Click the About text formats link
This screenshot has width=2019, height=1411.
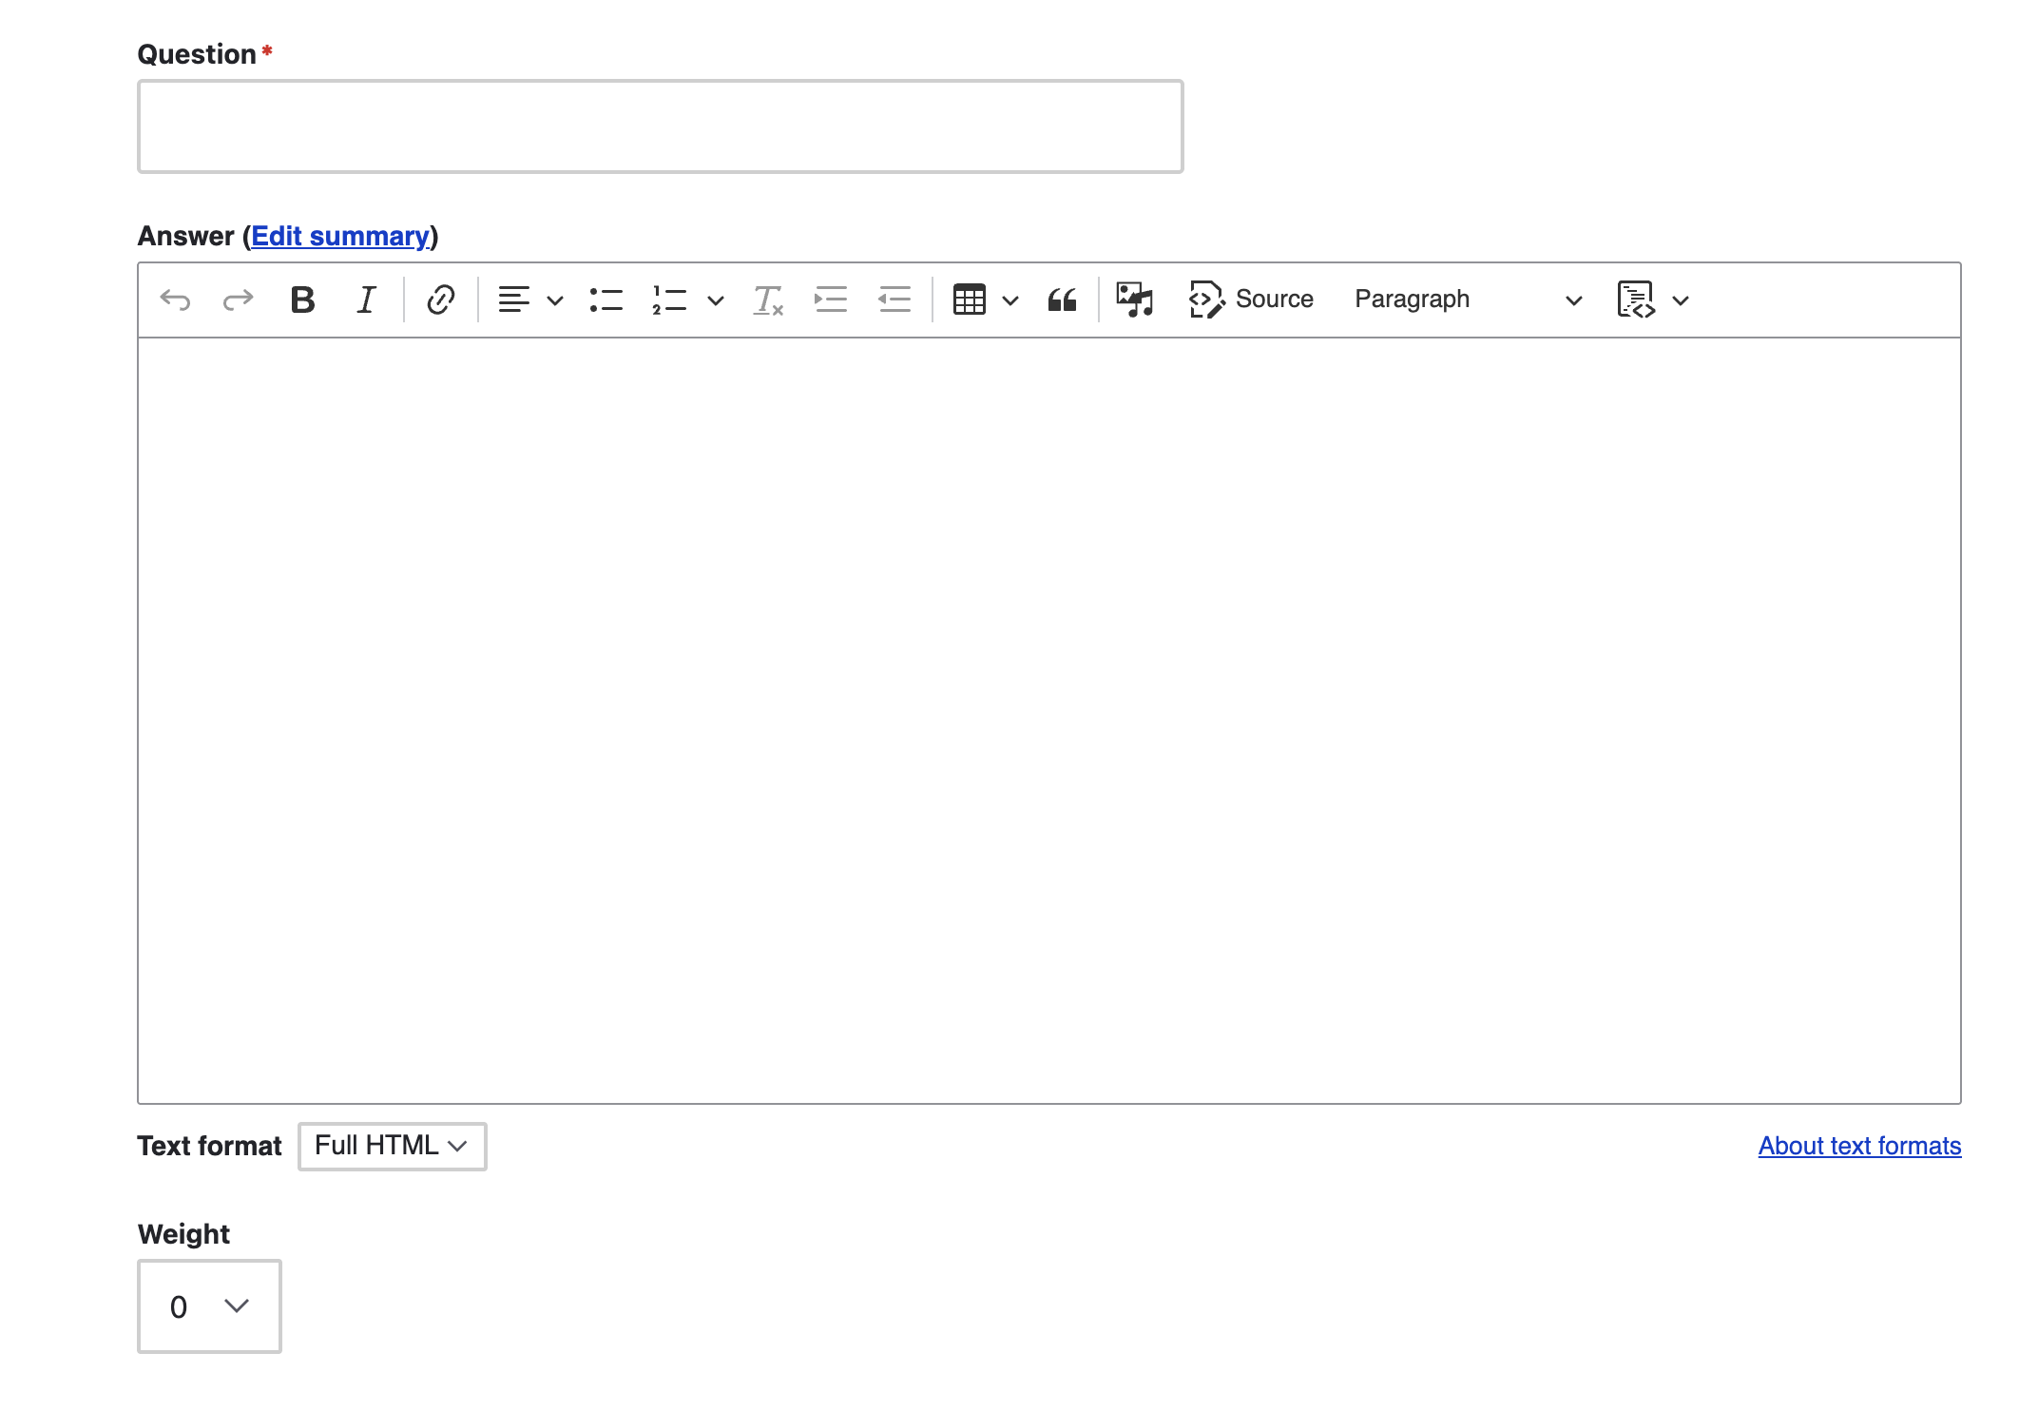tap(1858, 1146)
